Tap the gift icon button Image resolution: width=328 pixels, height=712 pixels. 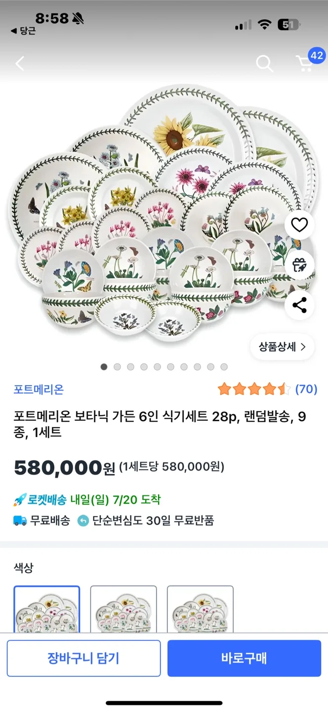pos(299,266)
